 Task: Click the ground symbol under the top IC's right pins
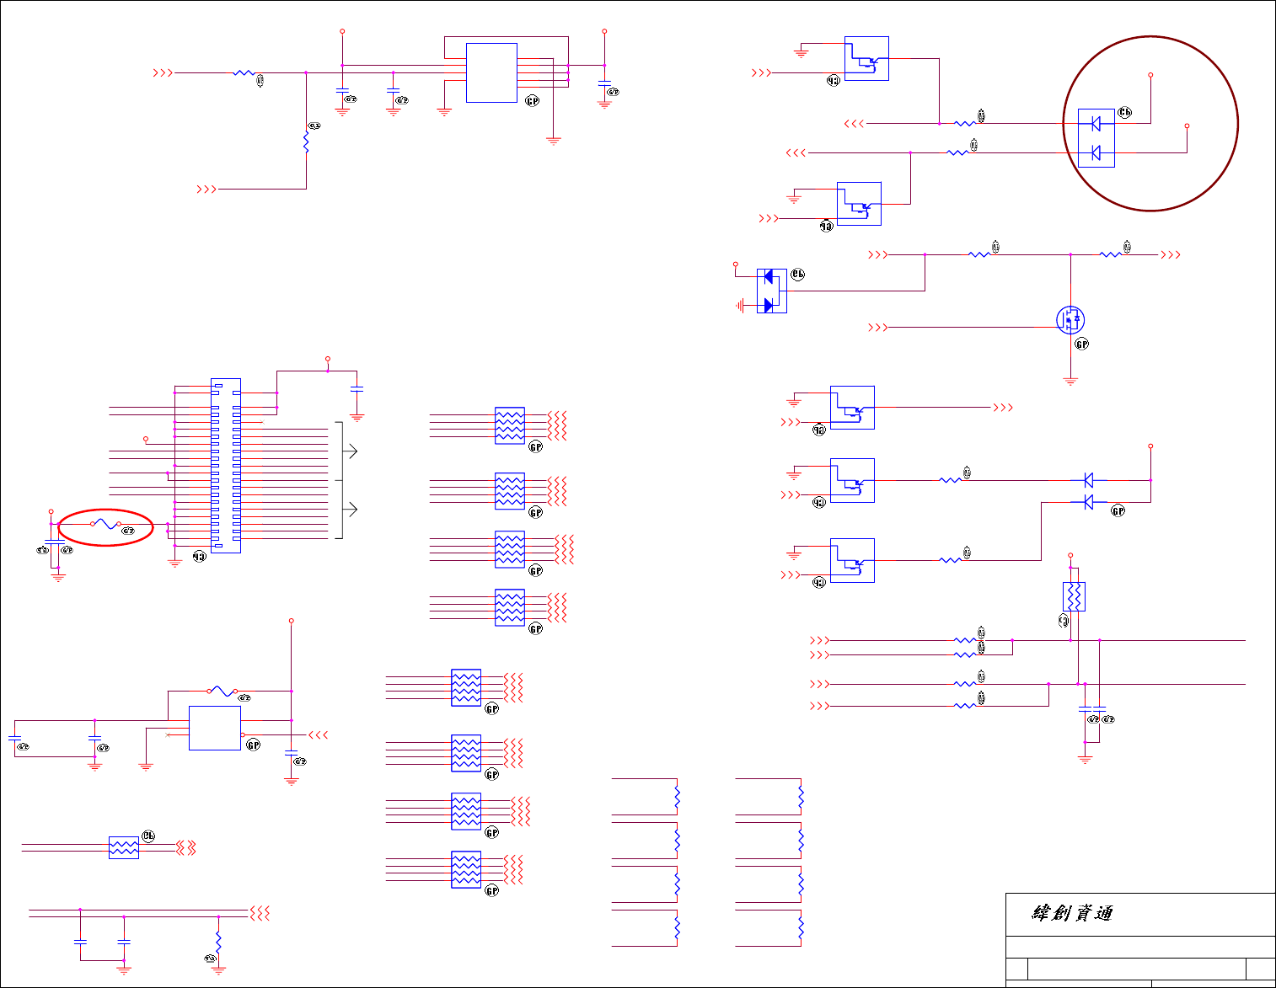point(554,141)
